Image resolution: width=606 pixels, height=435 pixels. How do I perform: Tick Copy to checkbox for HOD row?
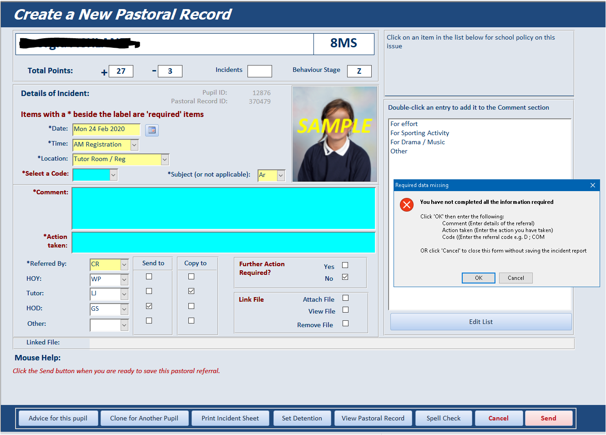coord(191,320)
